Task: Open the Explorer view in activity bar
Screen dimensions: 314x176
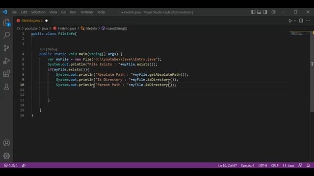Action: point(6,22)
